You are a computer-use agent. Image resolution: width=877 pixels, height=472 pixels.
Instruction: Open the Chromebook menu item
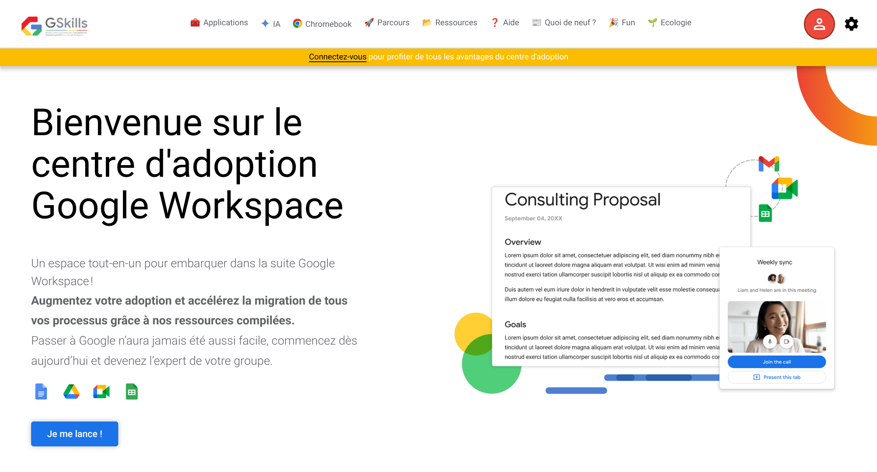[x=322, y=24]
